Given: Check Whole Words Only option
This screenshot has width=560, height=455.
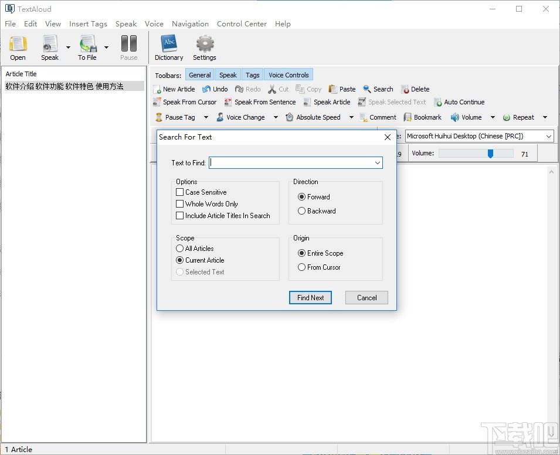Looking at the screenshot, I should [179, 203].
